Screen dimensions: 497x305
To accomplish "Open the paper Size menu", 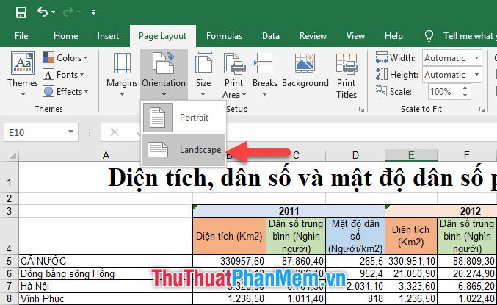I will point(203,75).
